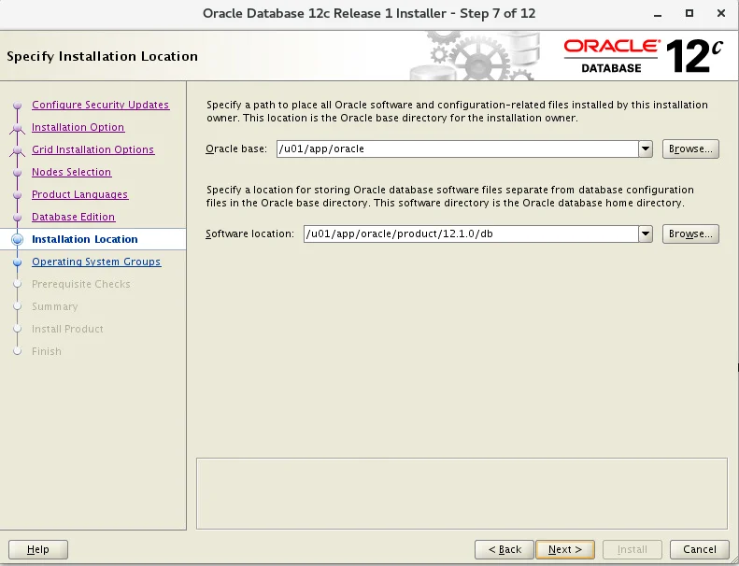Browse for the Software location directory
Image resolution: width=739 pixels, height=566 pixels.
(690, 233)
